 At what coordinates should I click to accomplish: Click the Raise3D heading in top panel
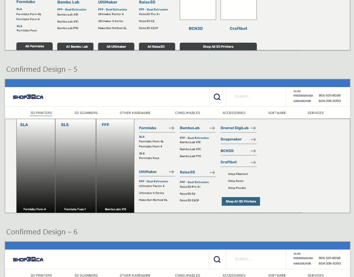click(147, 2)
